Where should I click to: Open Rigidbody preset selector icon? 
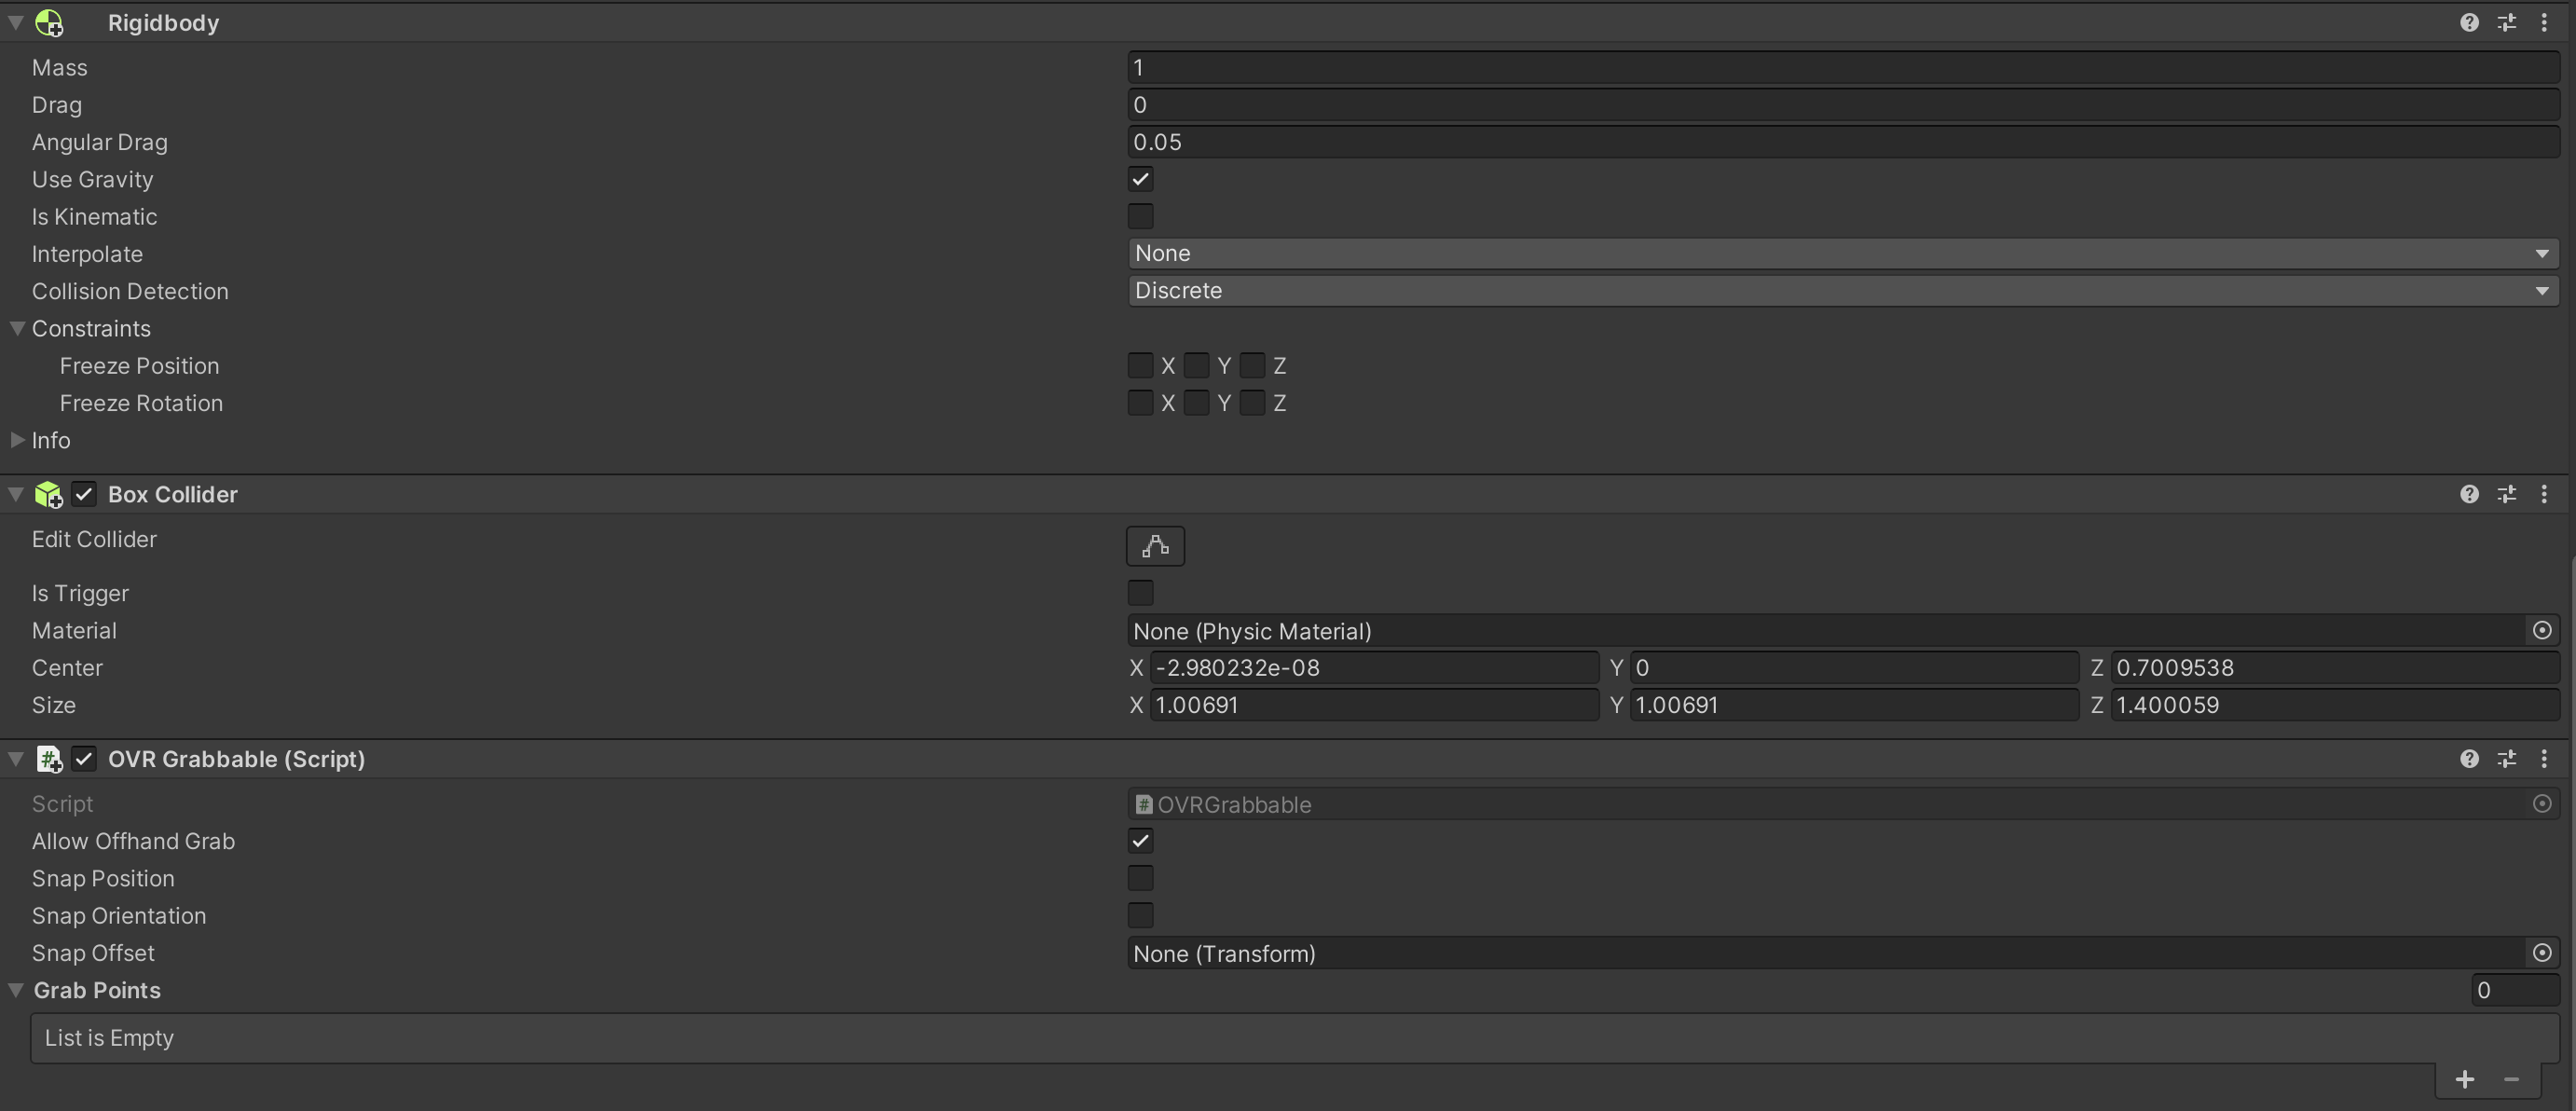(2506, 22)
